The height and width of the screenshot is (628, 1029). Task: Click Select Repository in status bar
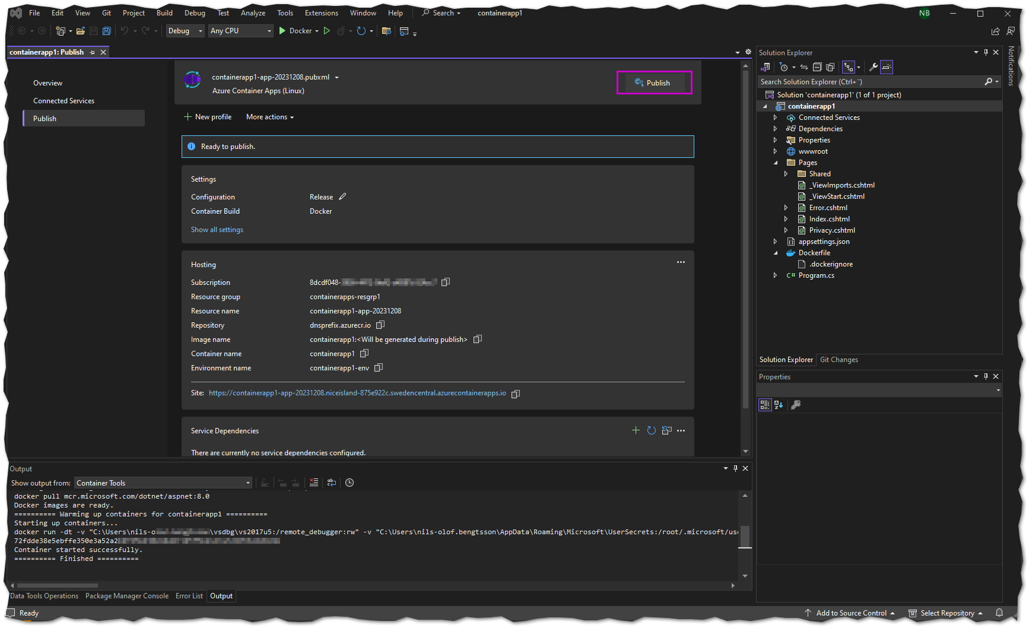[x=946, y=613]
